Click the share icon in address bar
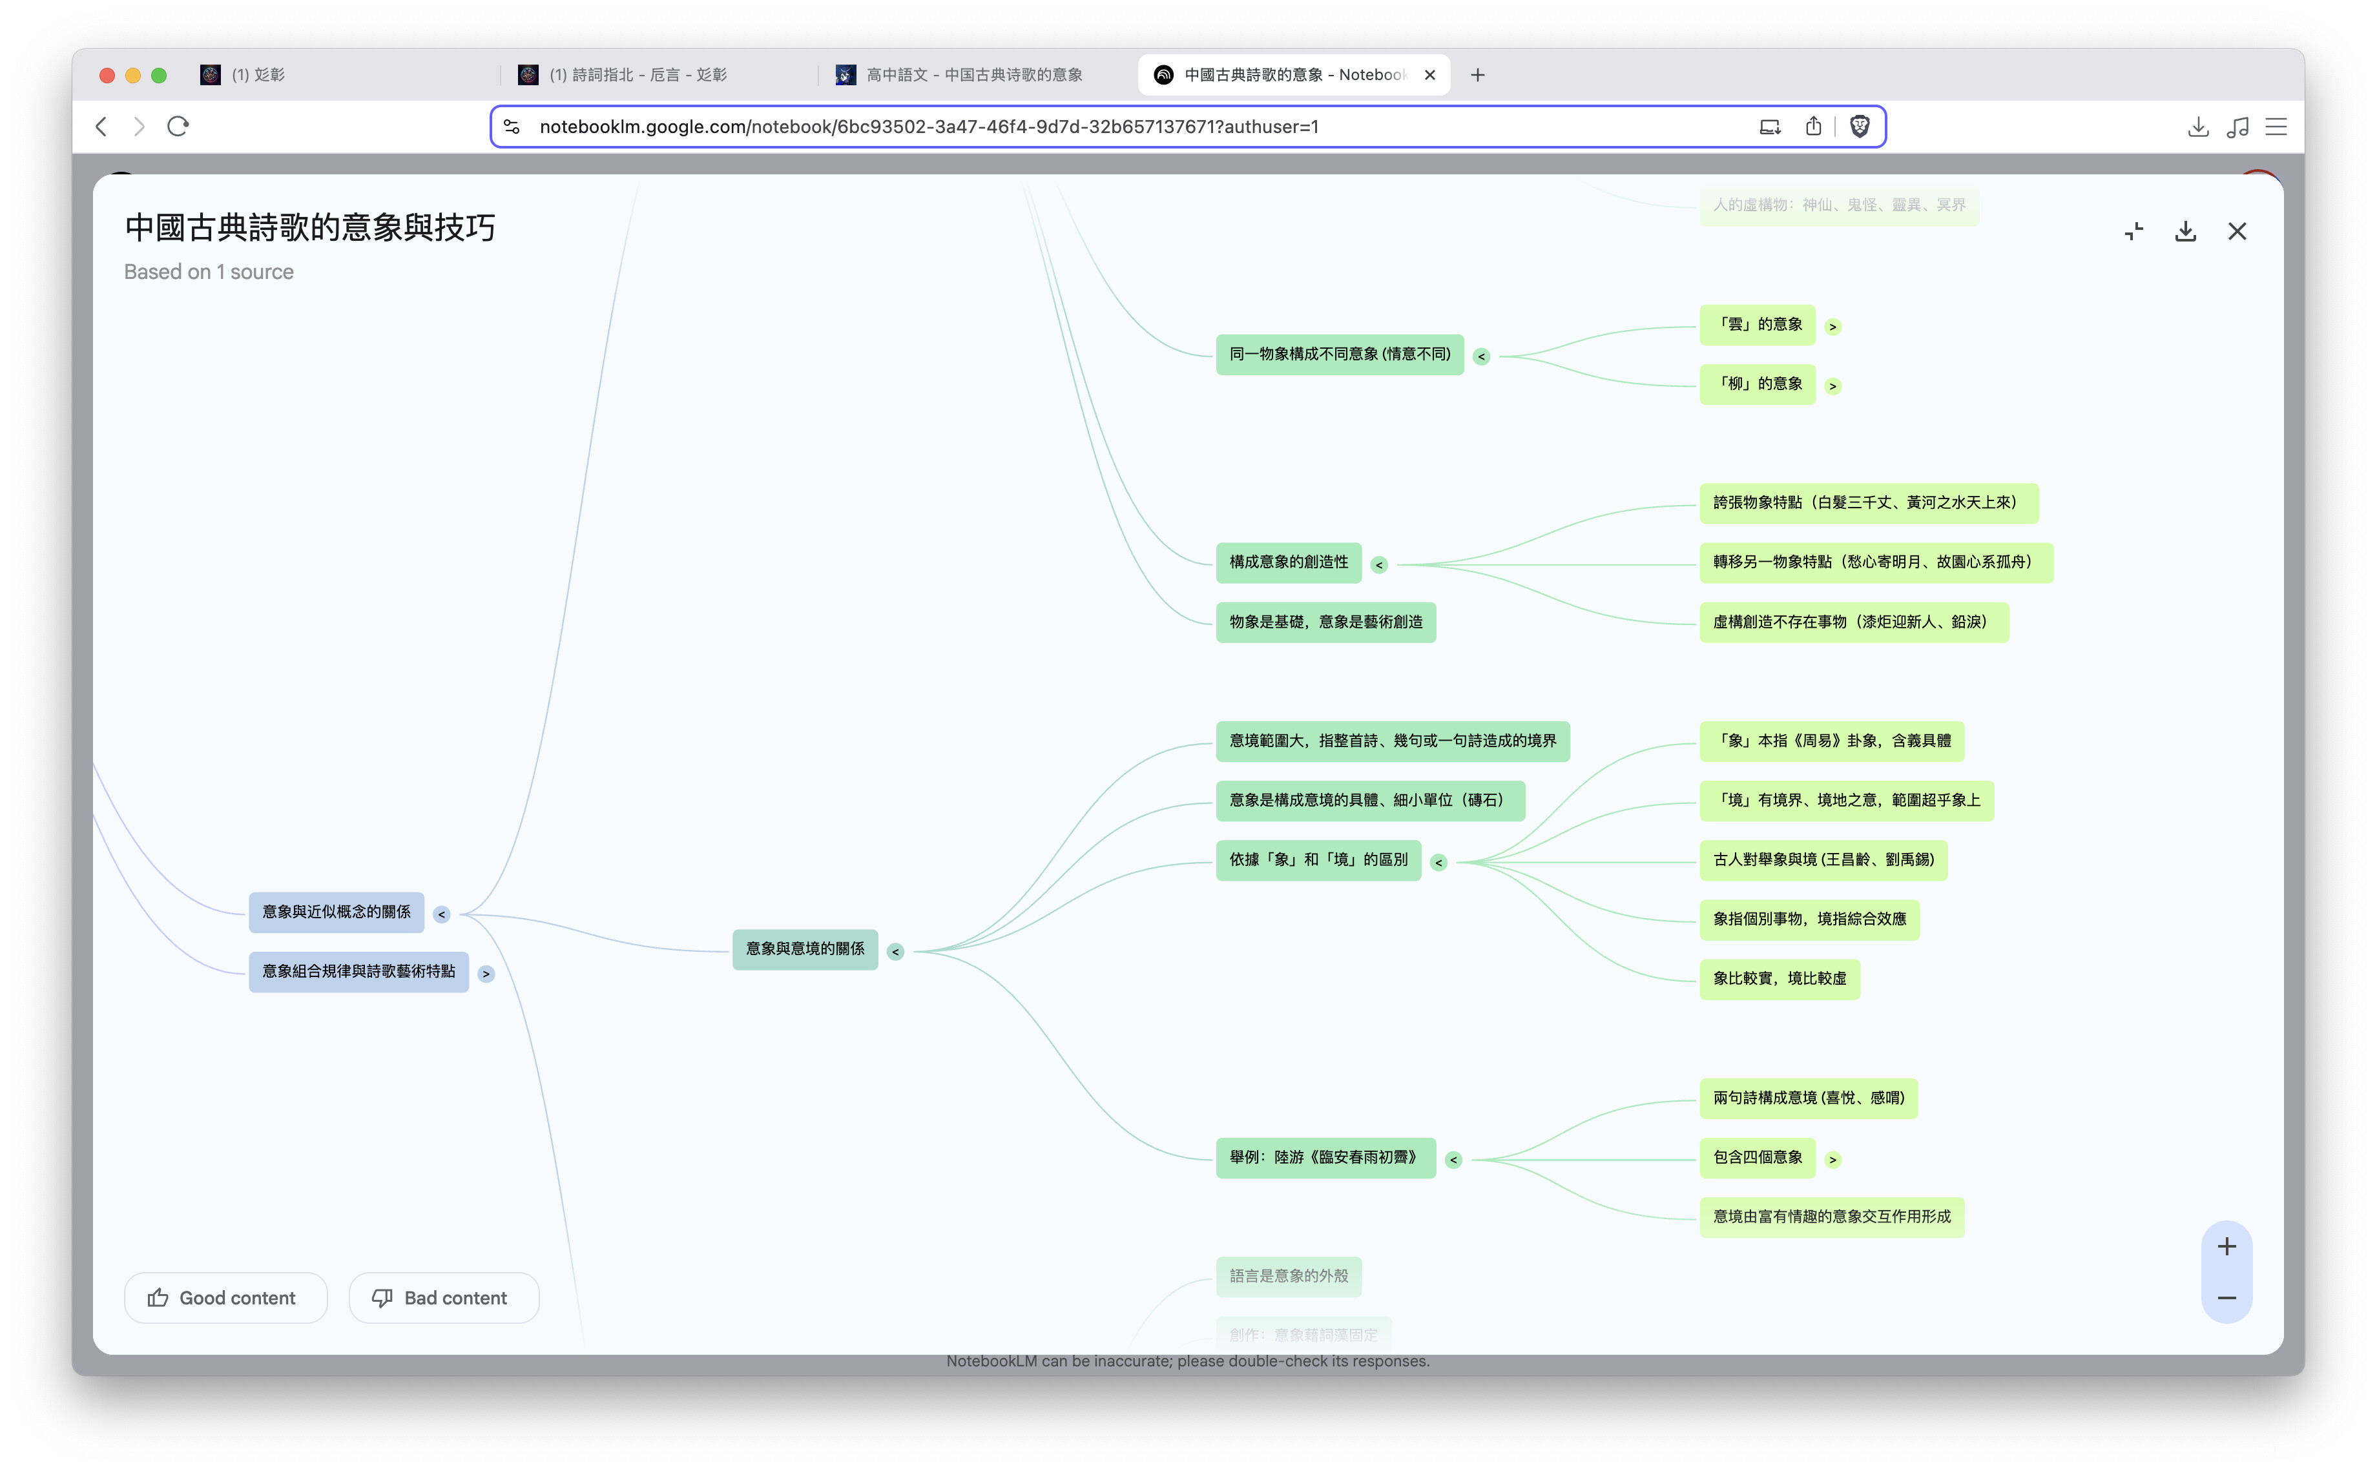The width and height of the screenshot is (2377, 1471). point(1812,127)
